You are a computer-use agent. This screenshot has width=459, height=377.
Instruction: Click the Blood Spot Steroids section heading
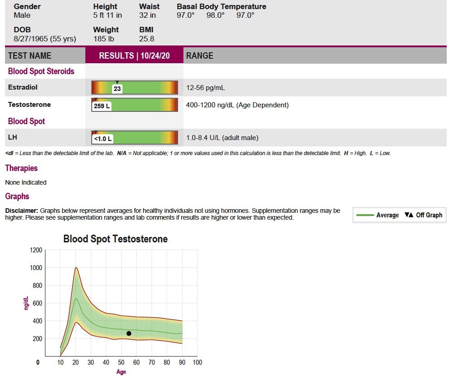click(41, 71)
